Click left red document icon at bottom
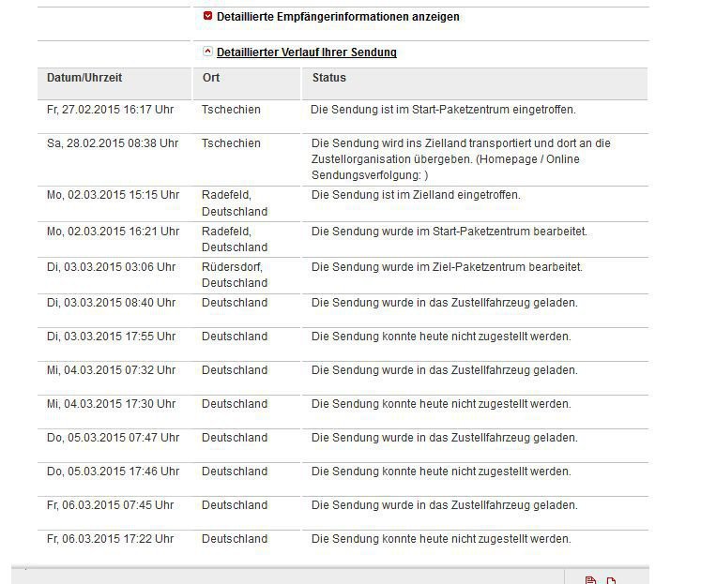The image size is (701, 584). pyautogui.click(x=590, y=581)
